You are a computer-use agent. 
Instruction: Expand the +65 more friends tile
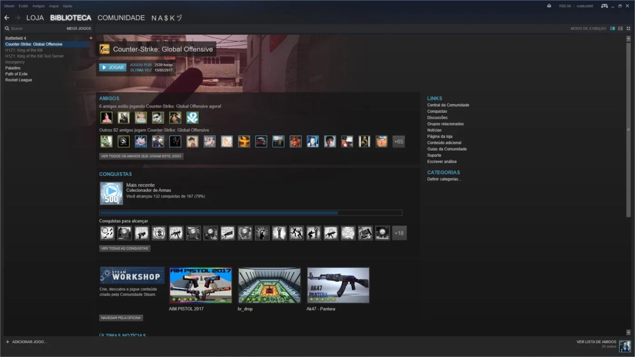[399, 141]
